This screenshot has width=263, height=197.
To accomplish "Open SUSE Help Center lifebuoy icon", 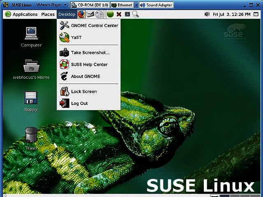I will click(65, 64).
